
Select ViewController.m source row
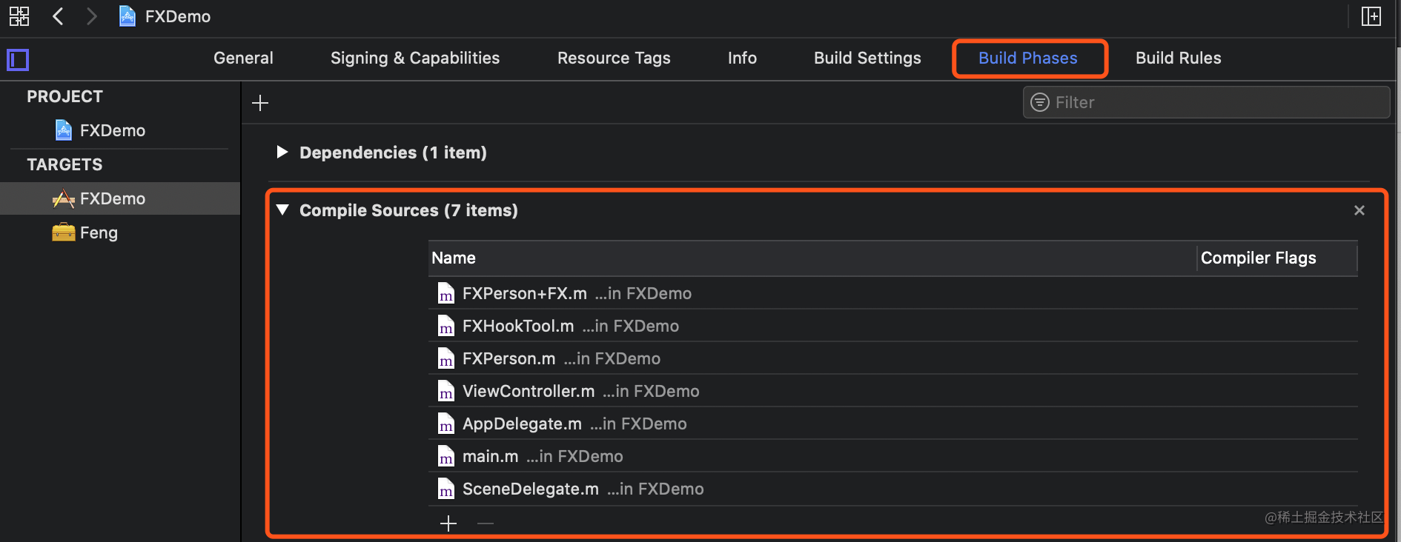point(893,391)
